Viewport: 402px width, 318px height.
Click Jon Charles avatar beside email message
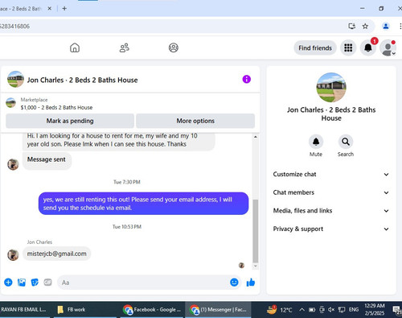click(13, 255)
